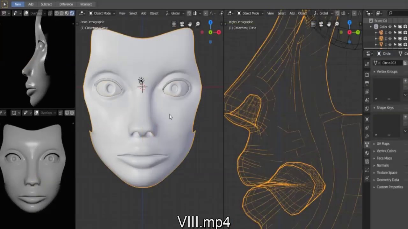Viewport: 408px width, 229px height.
Task: Click zoom magnifier icon in front viewport
Action: point(198,24)
